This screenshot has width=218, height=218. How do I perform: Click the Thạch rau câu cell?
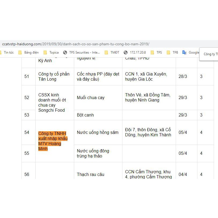91,174
